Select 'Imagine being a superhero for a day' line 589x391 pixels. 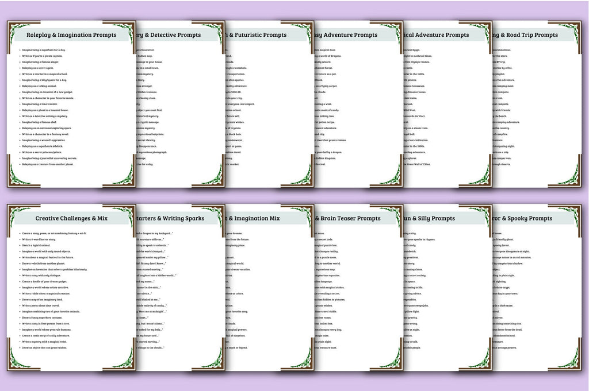click(x=44, y=50)
